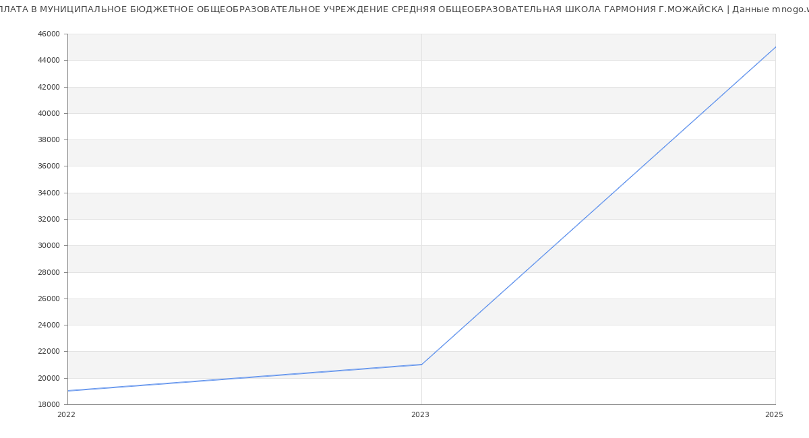Select the 26000 y-axis label
This screenshot has width=809, height=438.
pos(50,299)
